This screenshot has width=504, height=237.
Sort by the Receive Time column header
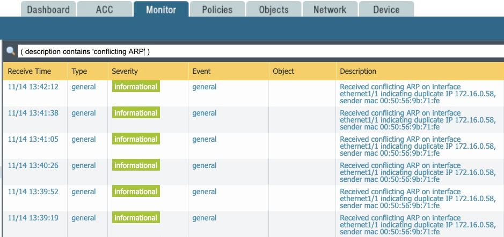point(30,71)
